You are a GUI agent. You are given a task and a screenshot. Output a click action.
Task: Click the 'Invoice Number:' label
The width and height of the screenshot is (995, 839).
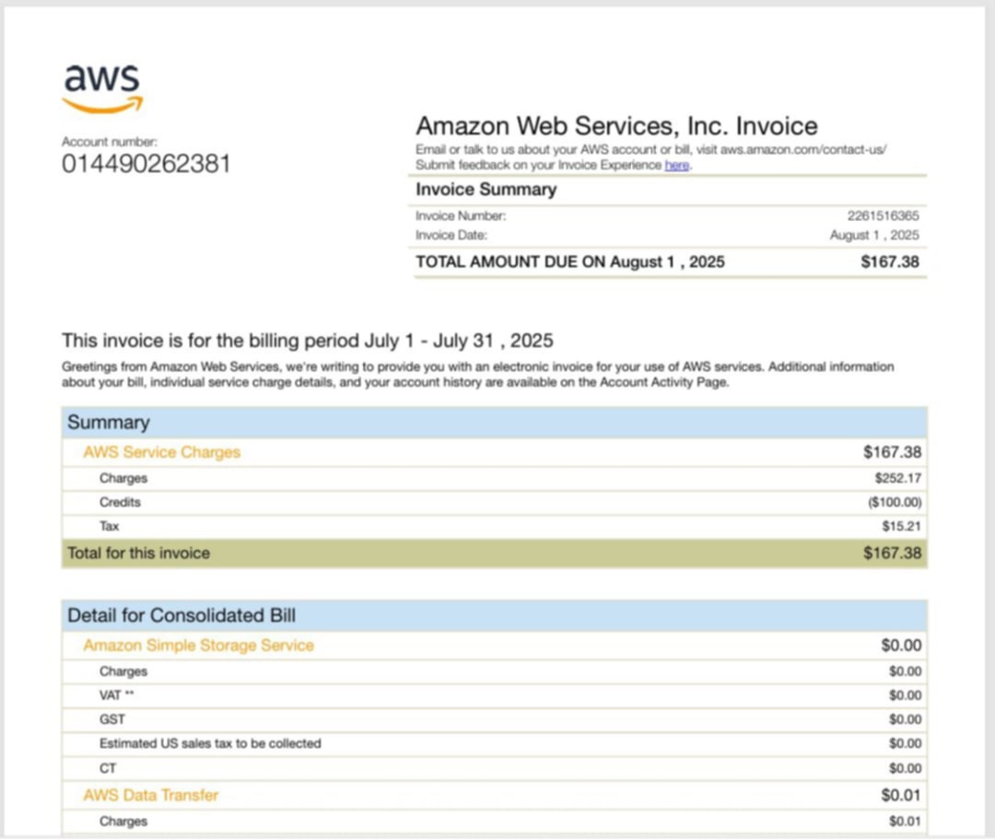[x=461, y=216]
